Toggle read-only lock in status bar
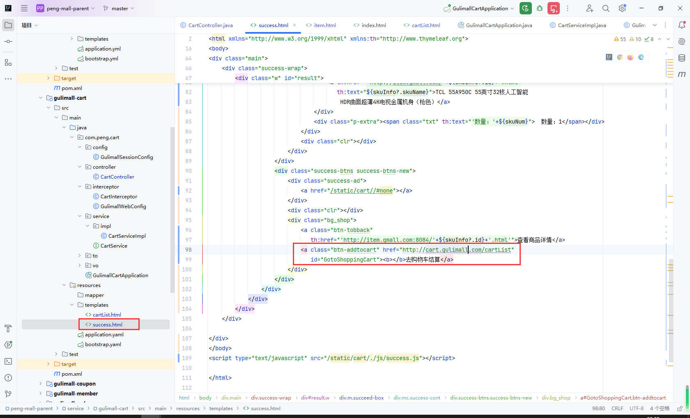Viewport: 690px width, 418px height. [680, 409]
